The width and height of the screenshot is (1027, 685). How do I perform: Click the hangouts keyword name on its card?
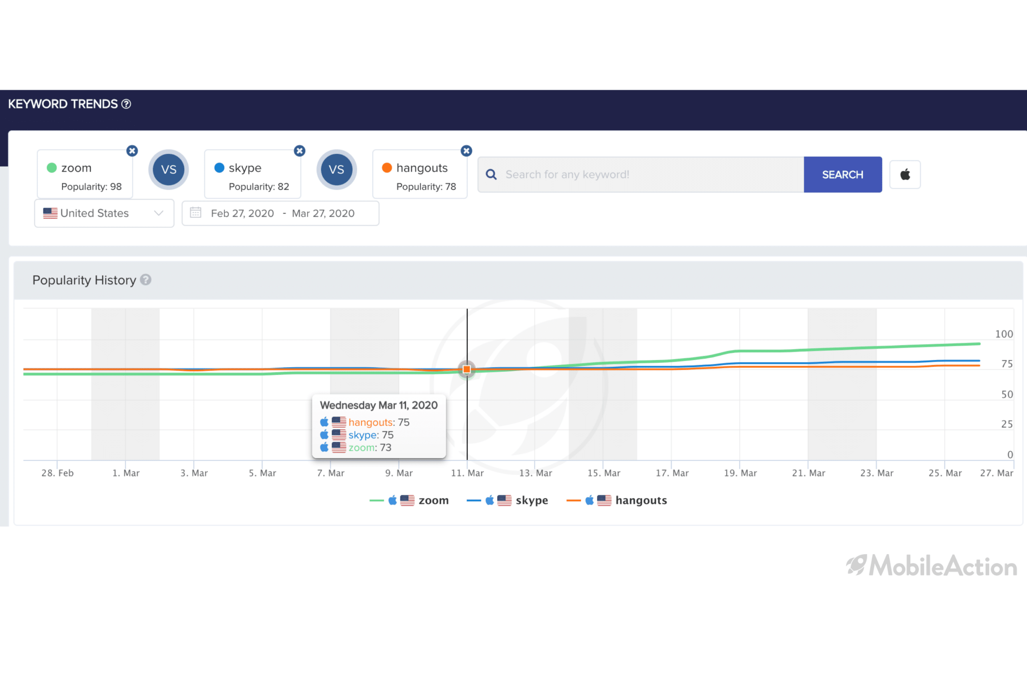click(x=422, y=168)
